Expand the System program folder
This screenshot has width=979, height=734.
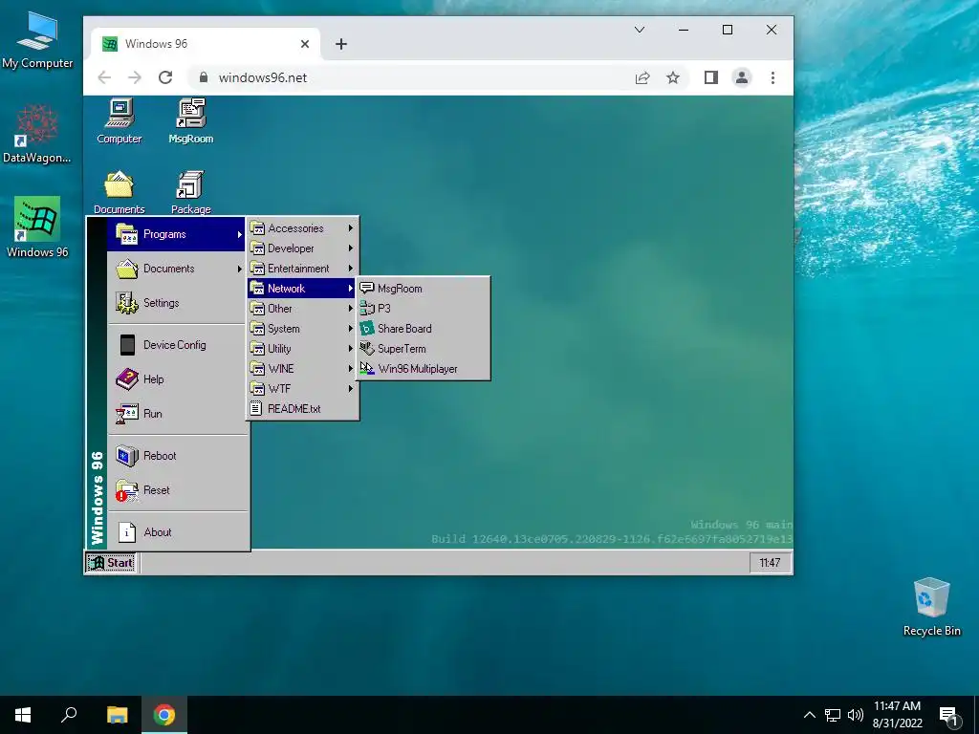[302, 329]
